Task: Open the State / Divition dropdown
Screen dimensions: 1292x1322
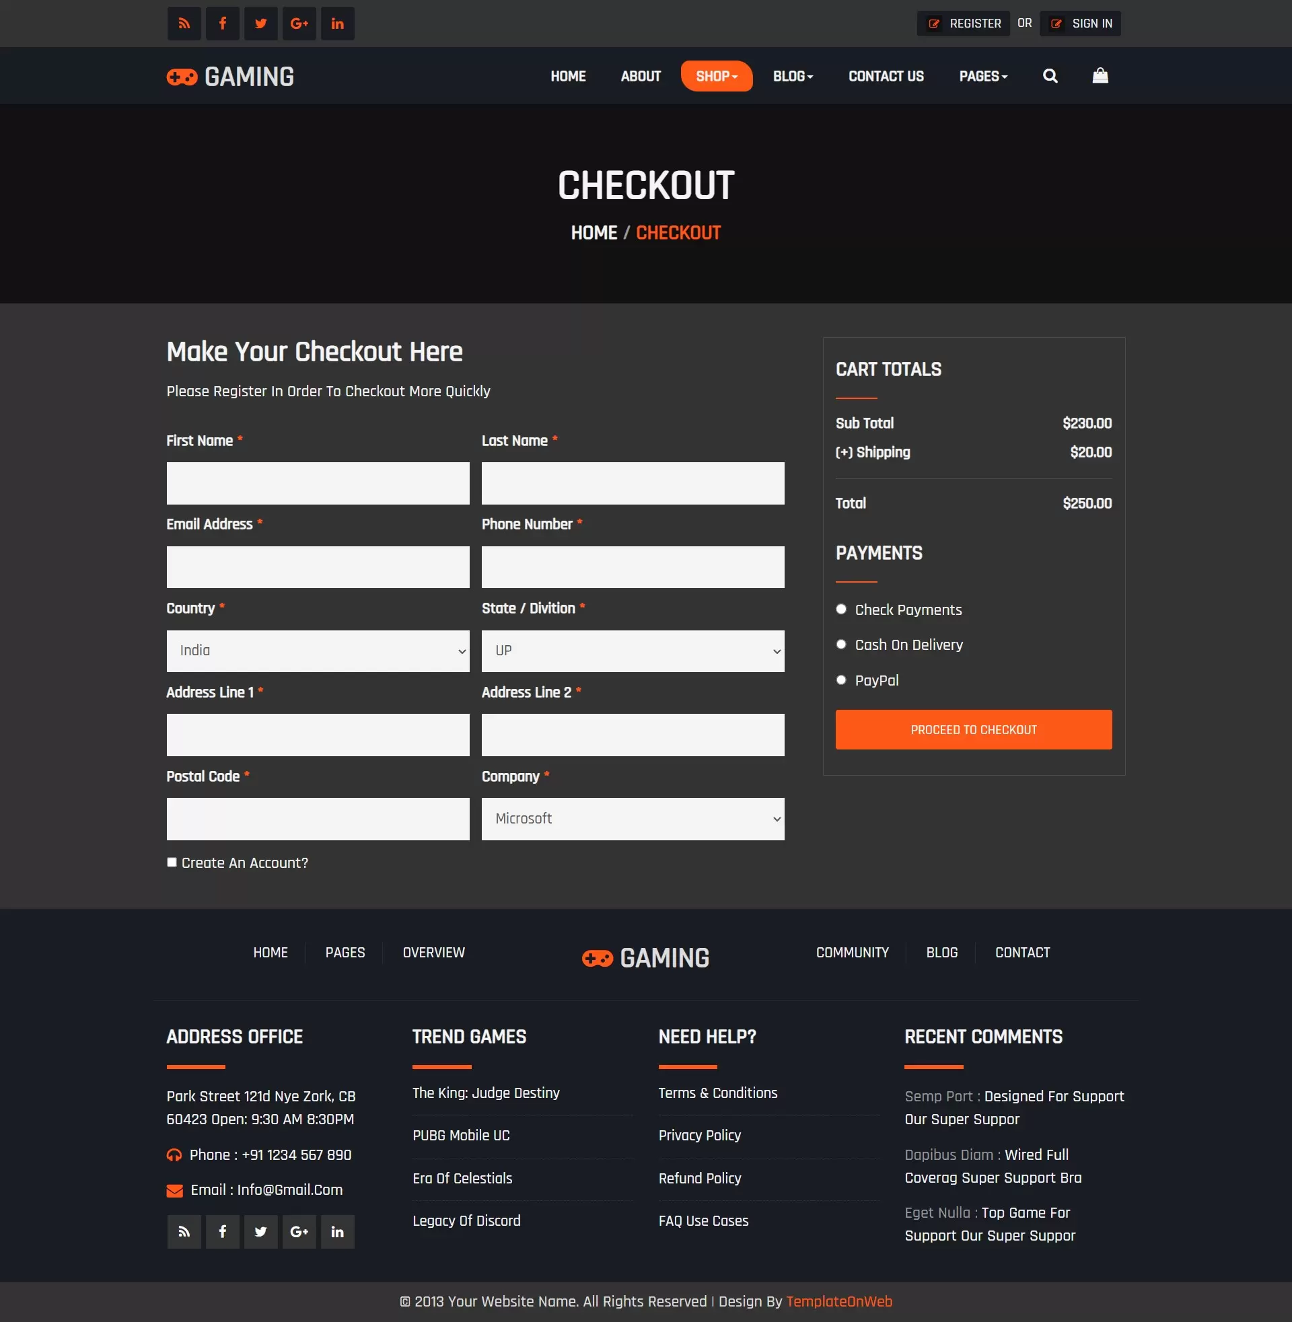Action: click(x=633, y=651)
